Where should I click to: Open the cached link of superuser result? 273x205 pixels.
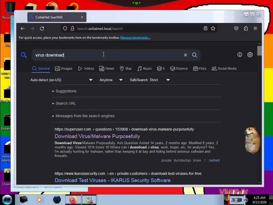(214, 160)
